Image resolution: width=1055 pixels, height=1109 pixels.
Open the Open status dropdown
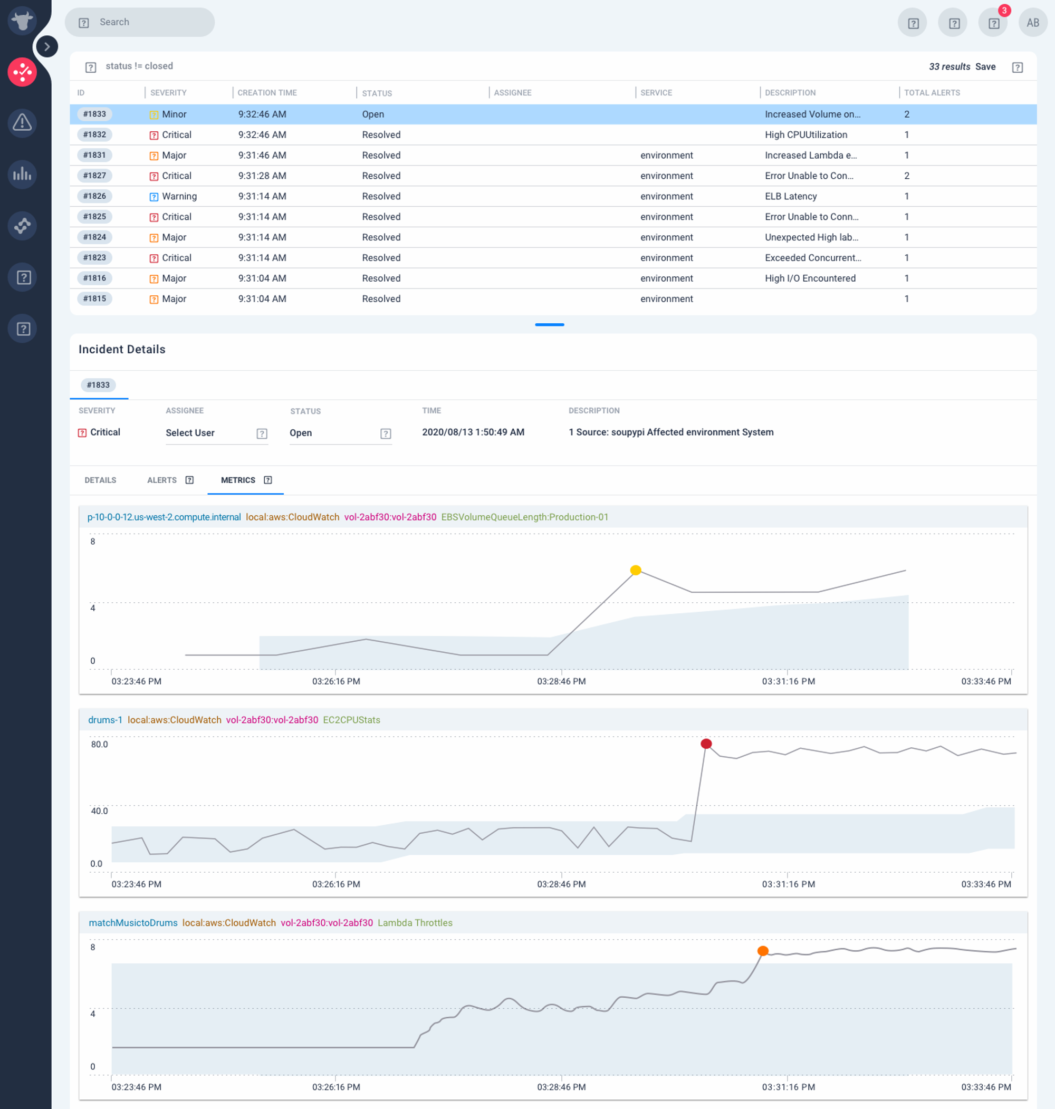tap(340, 433)
